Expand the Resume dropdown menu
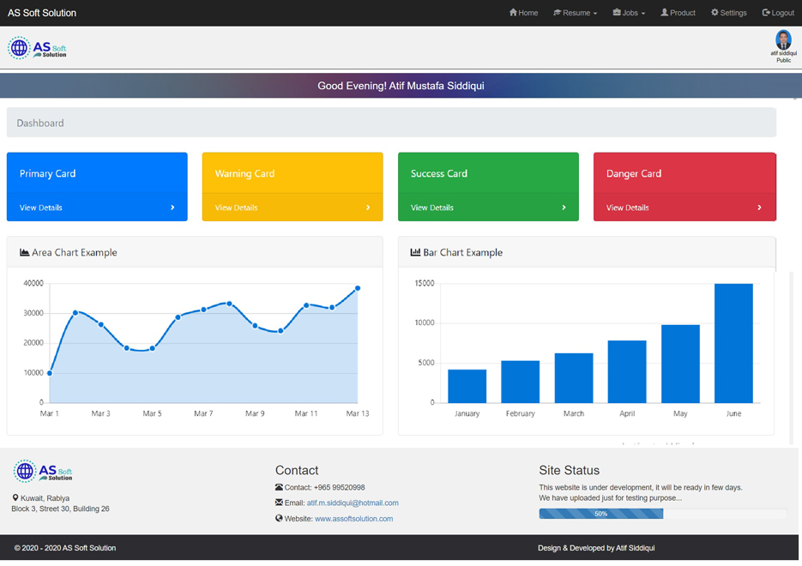Screen dimensions: 802x566 (575, 13)
